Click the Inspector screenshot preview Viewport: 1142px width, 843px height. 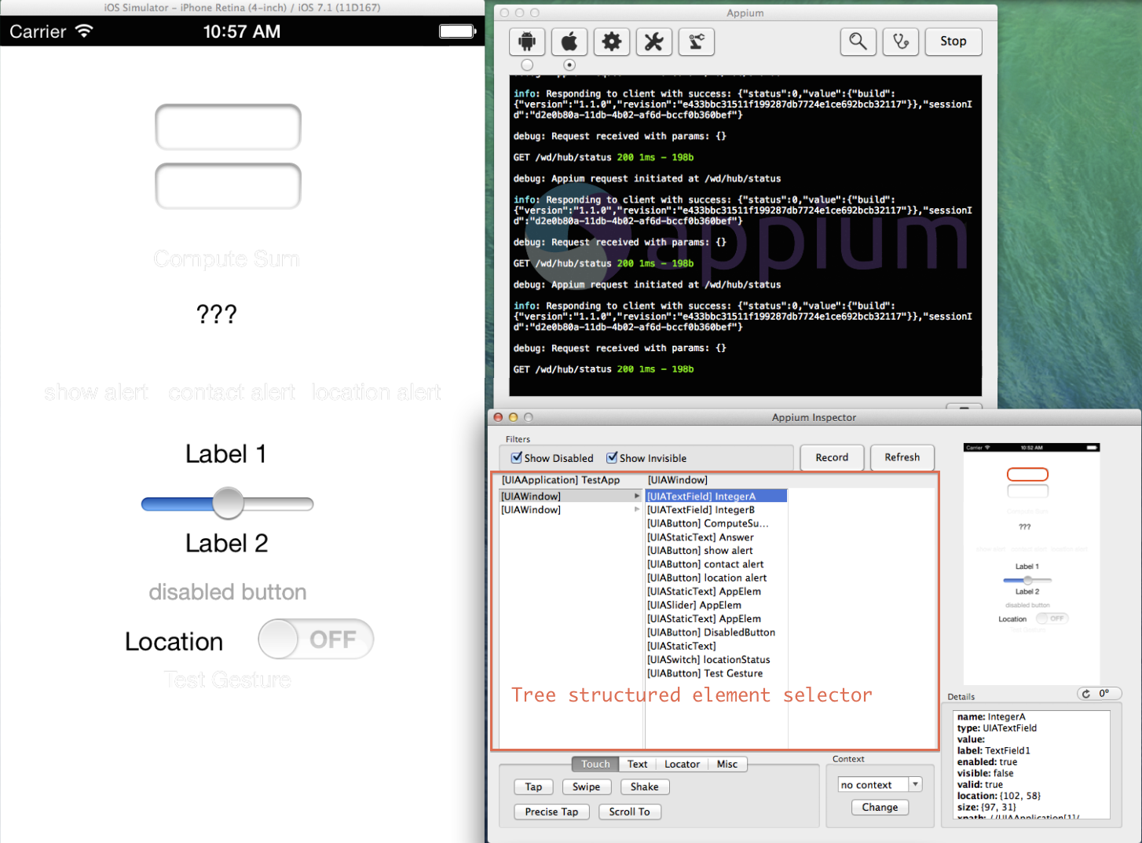(x=1031, y=563)
